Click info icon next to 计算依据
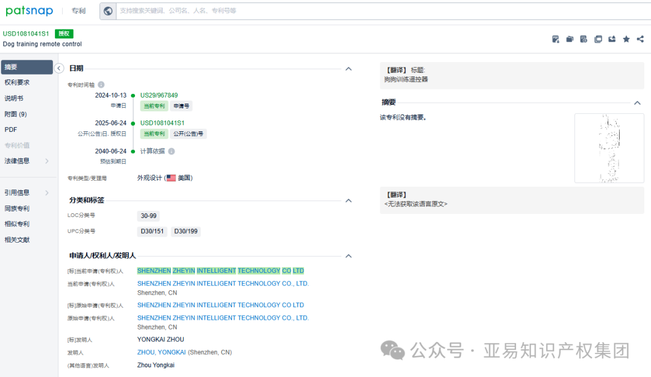 pyautogui.click(x=171, y=151)
